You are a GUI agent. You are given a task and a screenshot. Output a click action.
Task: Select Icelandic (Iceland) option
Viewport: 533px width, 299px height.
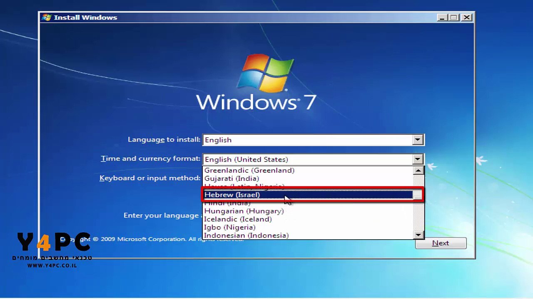309,219
